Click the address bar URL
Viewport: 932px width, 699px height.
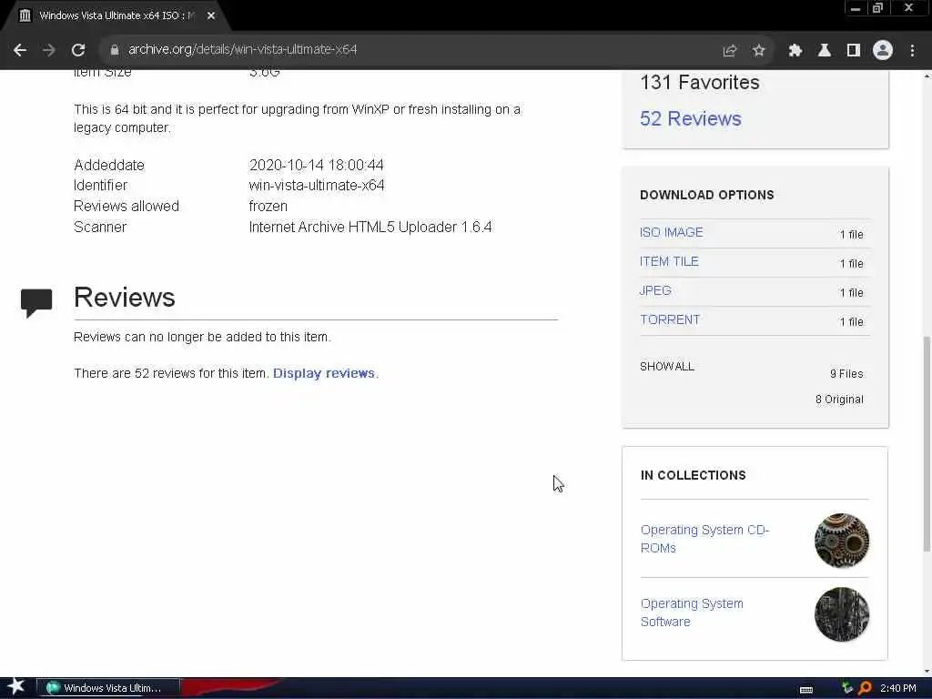[x=242, y=50]
